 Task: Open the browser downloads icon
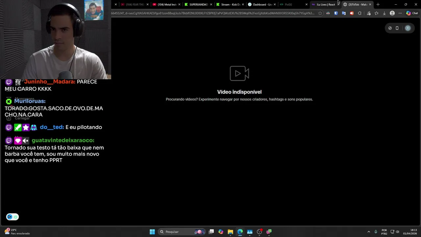(x=384, y=13)
